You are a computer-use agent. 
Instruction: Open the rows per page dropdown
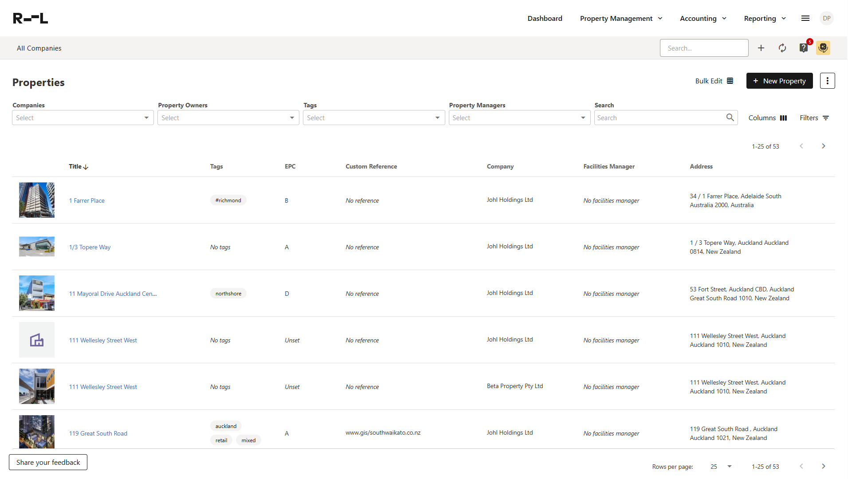[721, 467]
